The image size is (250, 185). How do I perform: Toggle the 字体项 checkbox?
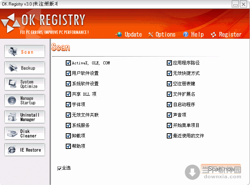pos(68,105)
